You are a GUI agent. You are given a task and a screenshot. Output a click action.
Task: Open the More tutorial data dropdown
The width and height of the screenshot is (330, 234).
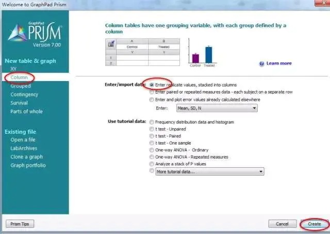[210, 171]
